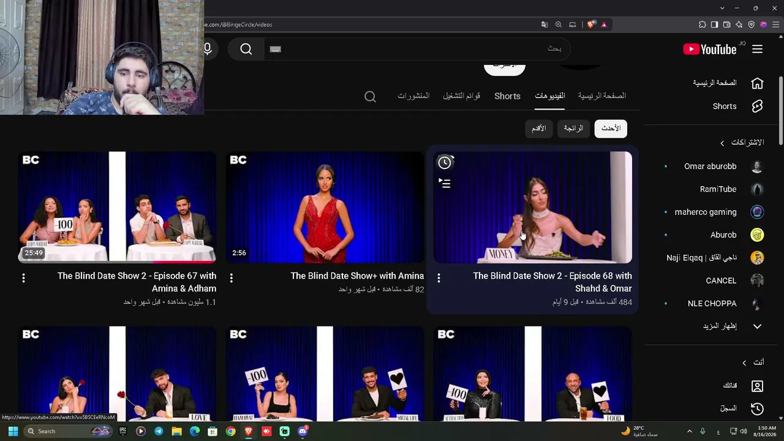Screen dimensions: 784x441
Task: Open the Brave Shields icon in address bar
Action: [x=591, y=24]
